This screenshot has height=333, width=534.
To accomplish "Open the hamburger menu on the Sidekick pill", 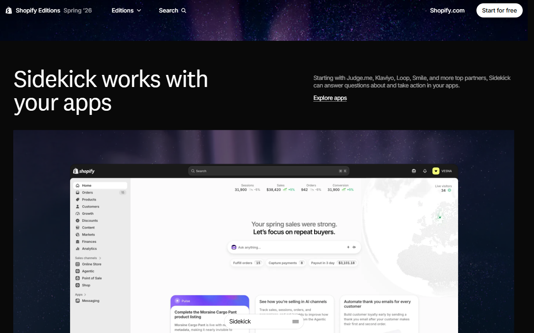I will (295, 321).
